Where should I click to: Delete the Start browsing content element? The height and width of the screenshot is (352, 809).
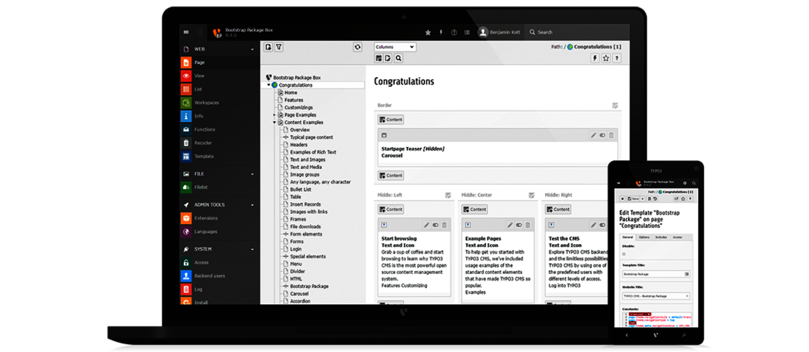pos(444,225)
